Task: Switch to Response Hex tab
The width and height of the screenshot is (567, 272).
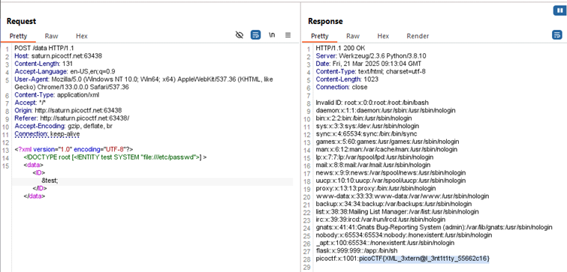Action: pos(383,36)
